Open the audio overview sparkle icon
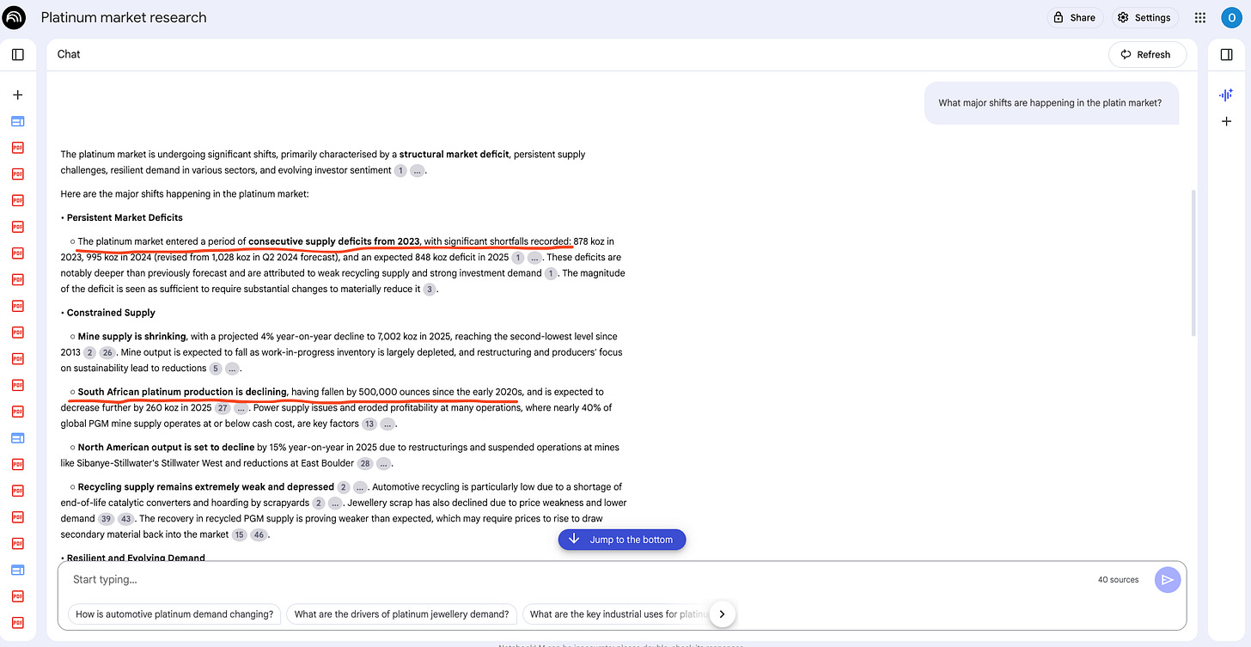 click(x=1226, y=95)
